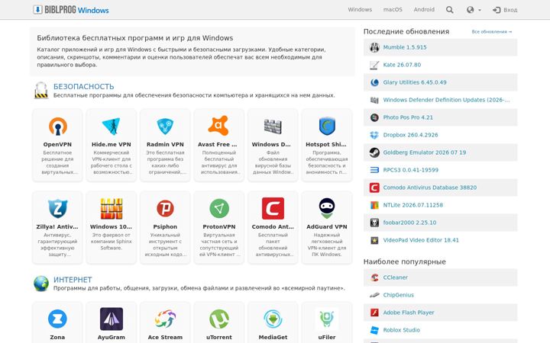Open the Avast Free antivirus icon
The image size is (550, 343).
pyautogui.click(x=219, y=126)
